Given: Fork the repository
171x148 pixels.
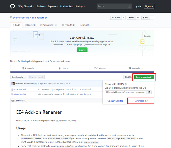Looking at the screenshot, I should click(146, 18).
